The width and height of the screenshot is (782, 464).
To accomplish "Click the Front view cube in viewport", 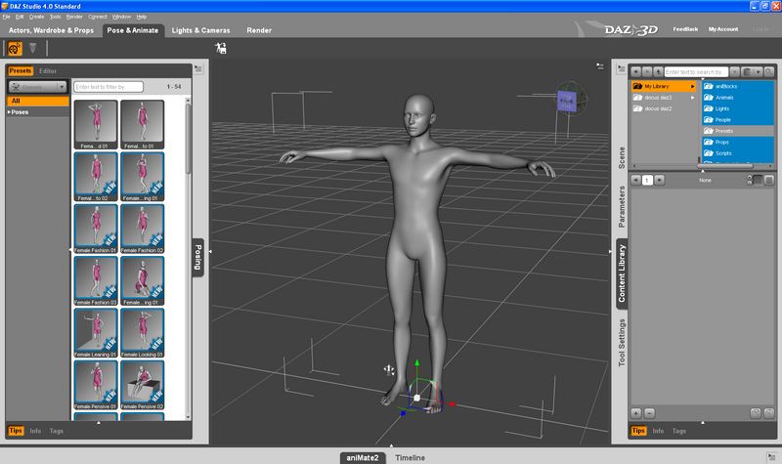I will 567,102.
